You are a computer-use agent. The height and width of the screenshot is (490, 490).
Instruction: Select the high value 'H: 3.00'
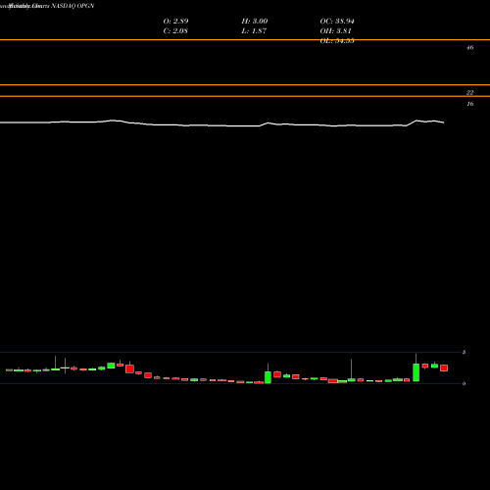pos(255,21)
